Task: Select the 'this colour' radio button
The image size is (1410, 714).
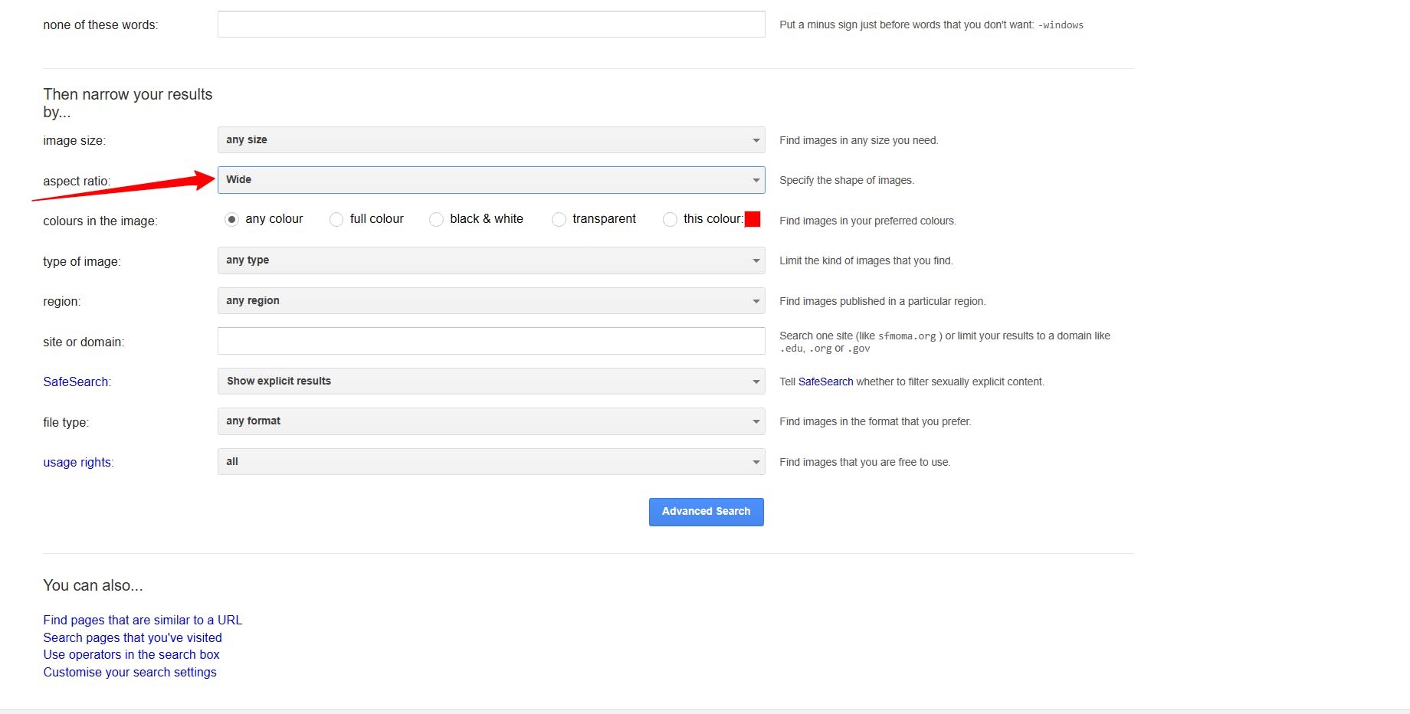Action: pyautogui.click(x=670, y=220)
